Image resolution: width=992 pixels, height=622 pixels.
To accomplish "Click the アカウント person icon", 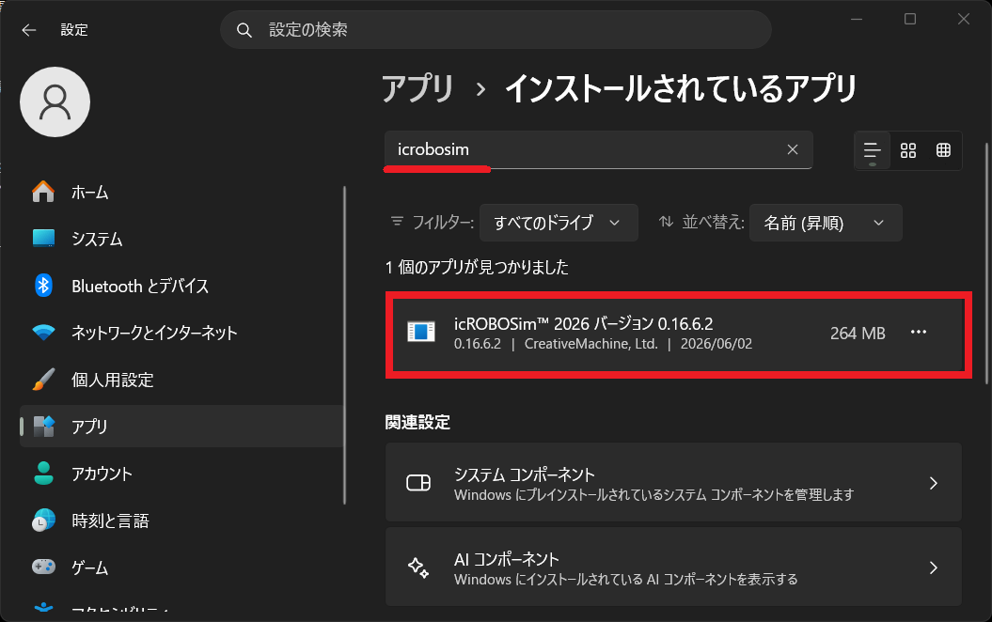I will click(43, 474).
